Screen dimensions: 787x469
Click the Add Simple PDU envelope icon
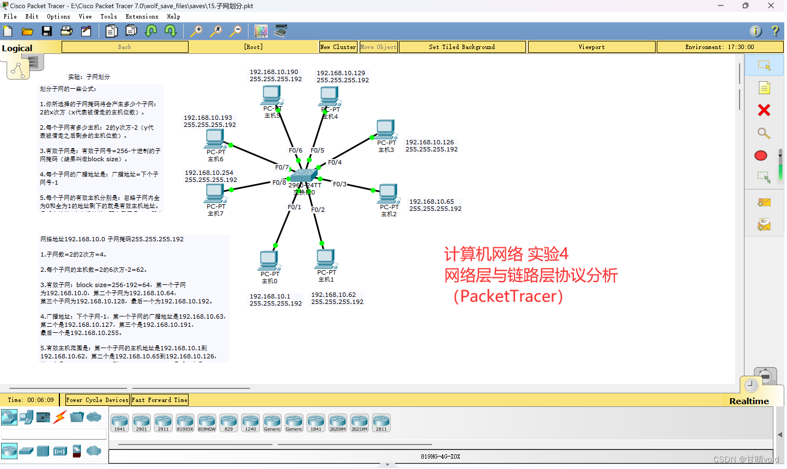764,203
